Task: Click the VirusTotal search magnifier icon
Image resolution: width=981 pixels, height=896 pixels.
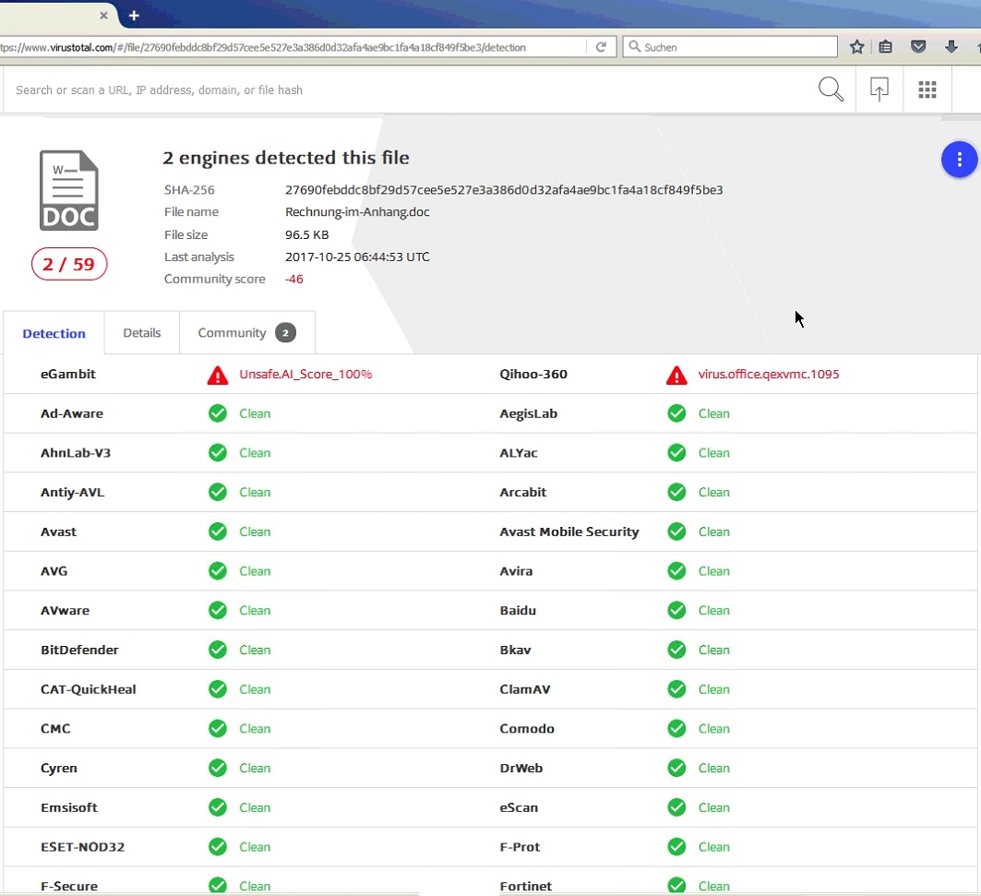Action: pos(831,90)
